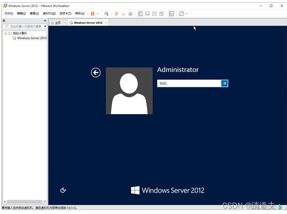The image size is (287, 214).
Task: Close the library panel
Action: point(45,21)
